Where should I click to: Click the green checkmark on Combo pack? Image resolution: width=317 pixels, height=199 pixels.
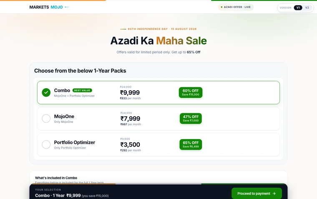[46, 92]
